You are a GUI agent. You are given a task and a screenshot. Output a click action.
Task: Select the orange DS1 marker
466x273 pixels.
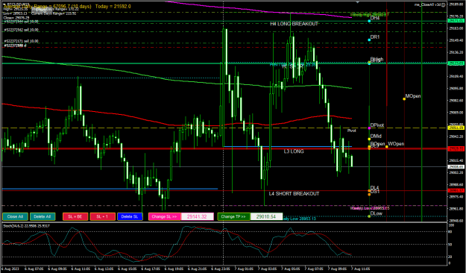point(369,195)
